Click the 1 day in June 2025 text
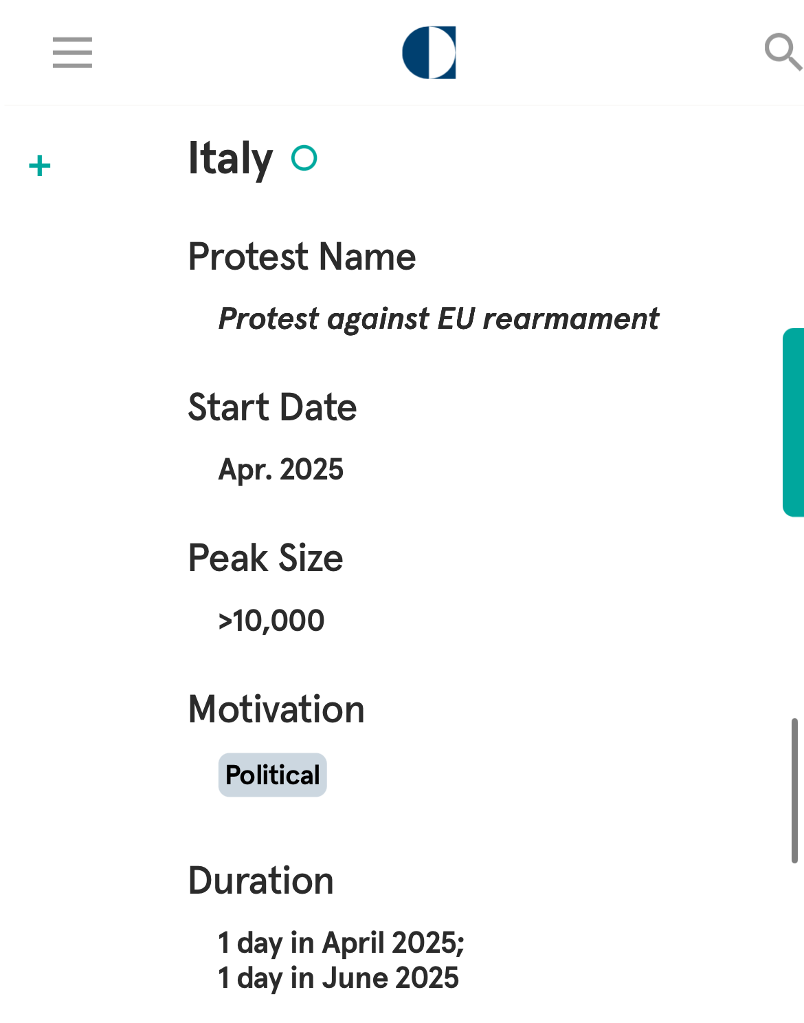 (338, 978)
